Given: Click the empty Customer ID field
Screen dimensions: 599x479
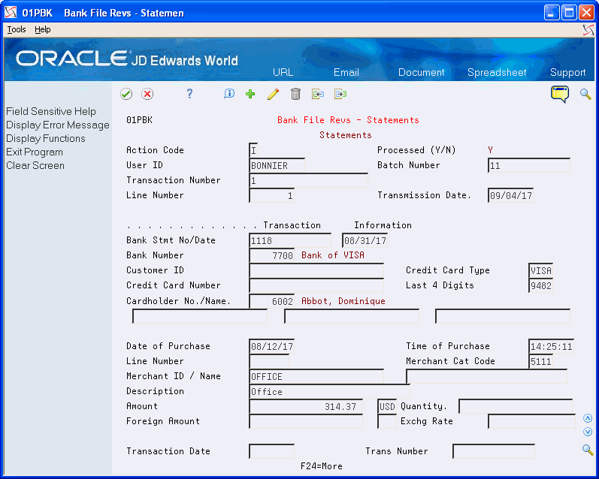Looking at the screenshot, I should [x=316, y=270].
